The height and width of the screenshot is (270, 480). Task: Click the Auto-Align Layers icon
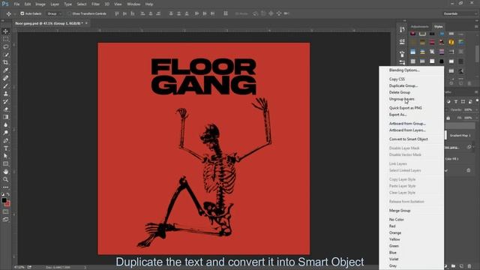pos(226,13)
